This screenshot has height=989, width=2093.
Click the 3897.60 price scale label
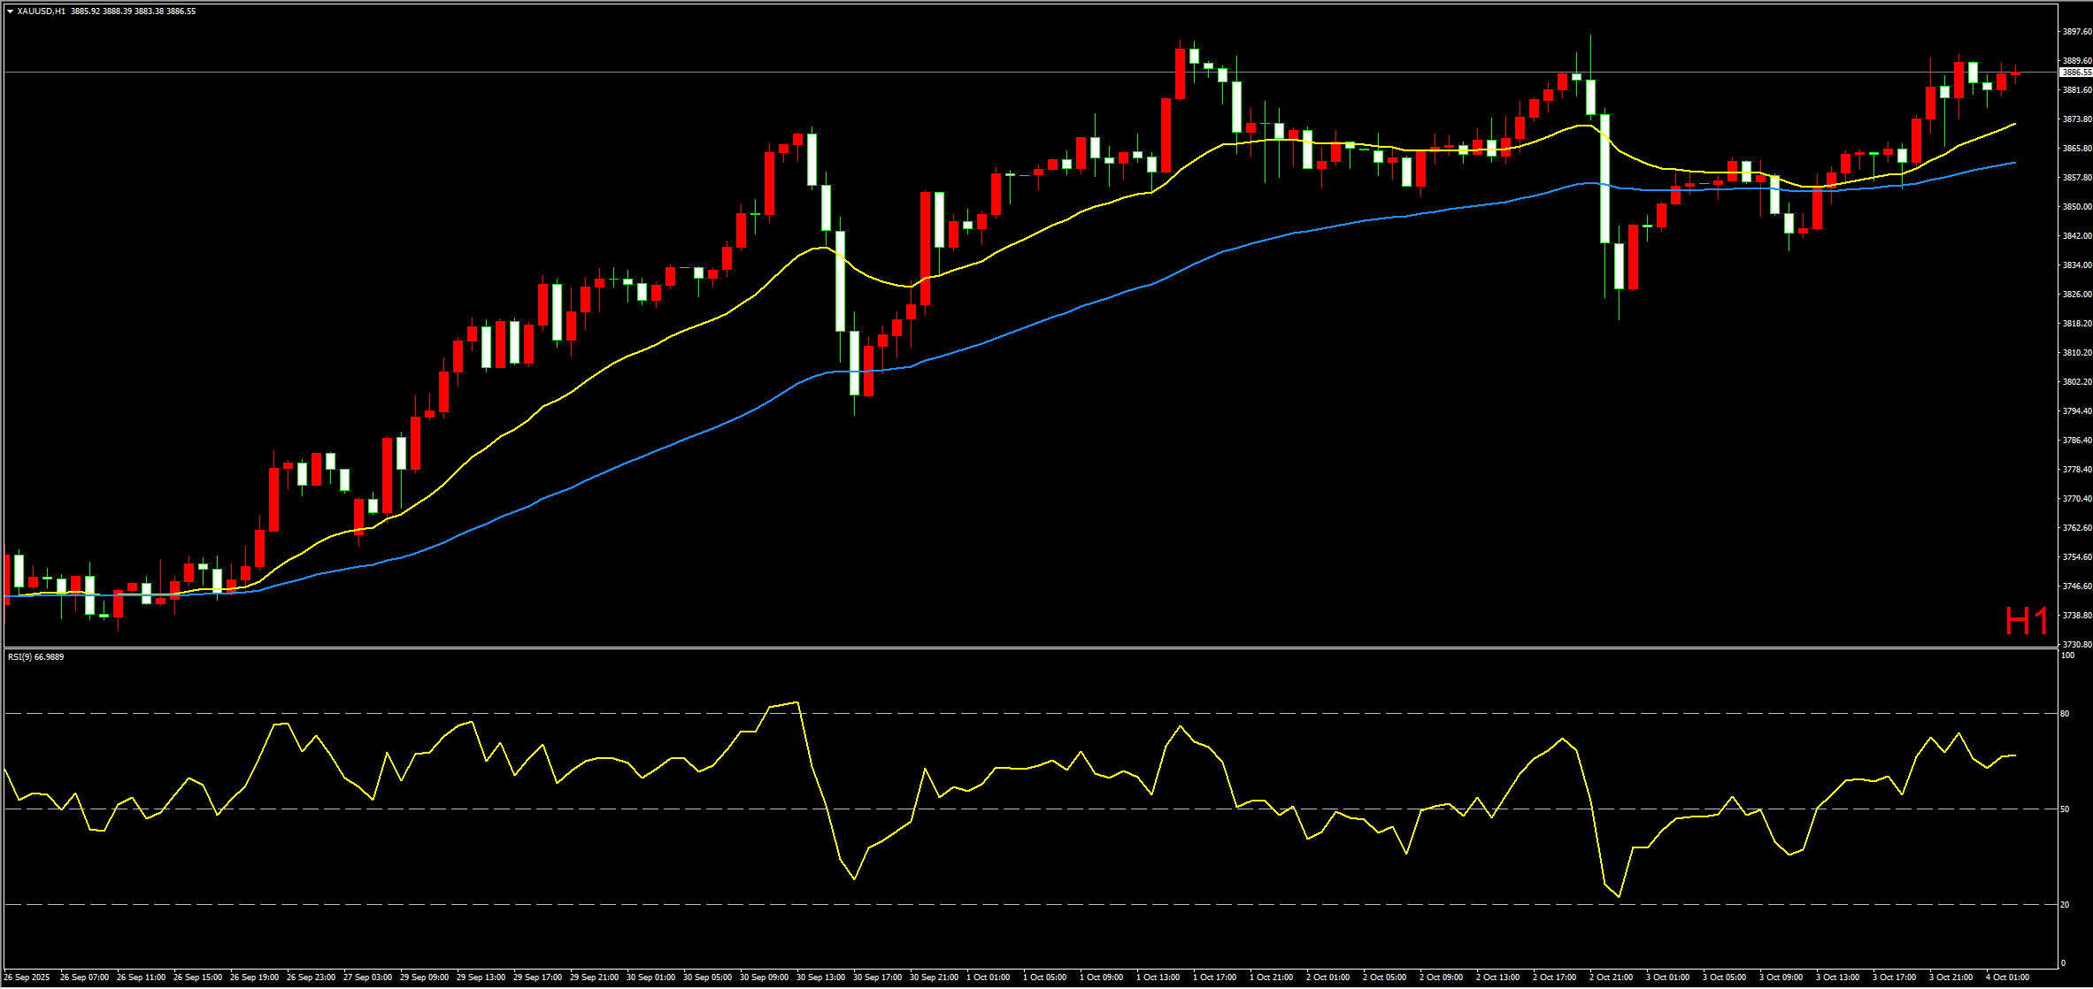[2076, 32]
